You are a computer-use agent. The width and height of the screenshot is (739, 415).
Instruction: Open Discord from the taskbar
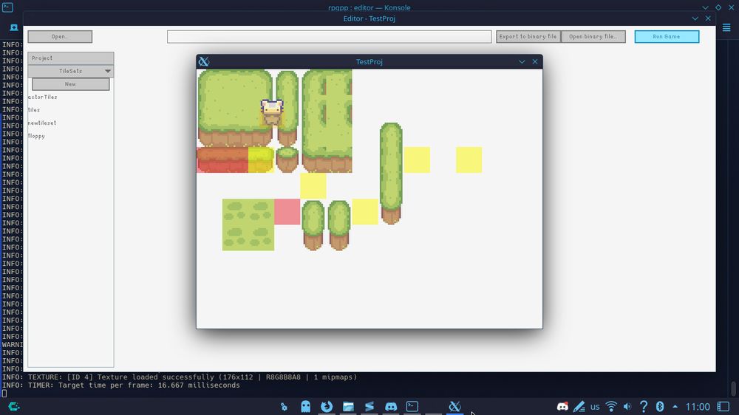pos(391,407)
